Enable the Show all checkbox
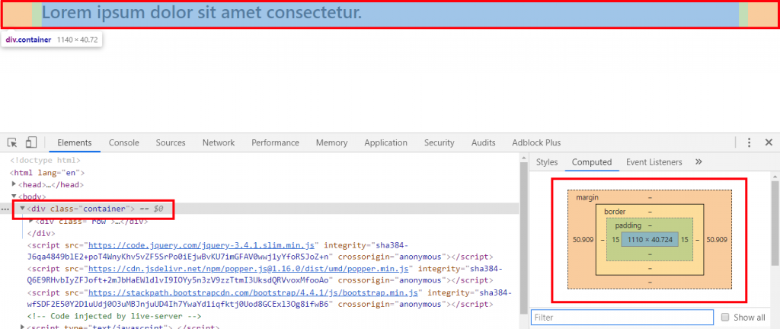 tap(725, 317)
